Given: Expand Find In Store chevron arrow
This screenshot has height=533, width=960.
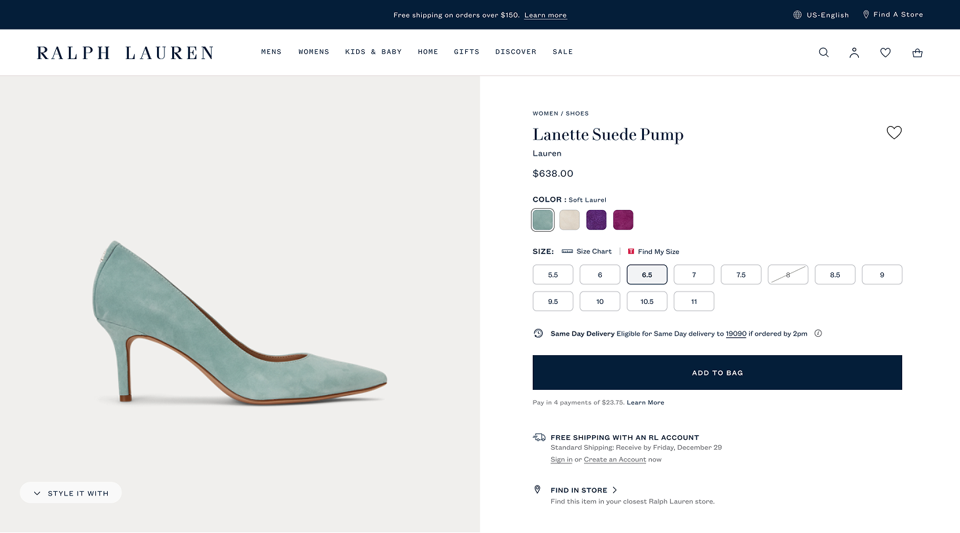Looking at the screenshot, I should click(x=615, y=490).
